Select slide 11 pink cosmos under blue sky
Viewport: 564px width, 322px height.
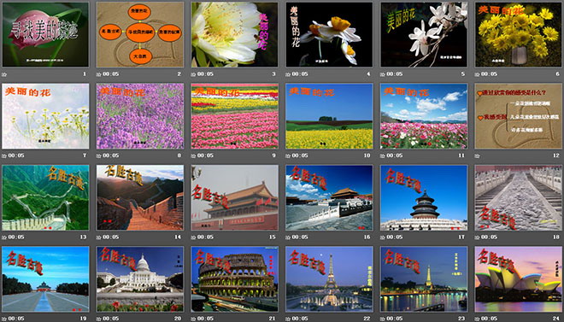[x=424, y=116]
